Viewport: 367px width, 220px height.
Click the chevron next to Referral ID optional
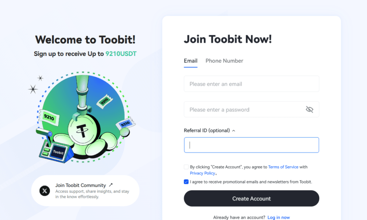[234, 130]
